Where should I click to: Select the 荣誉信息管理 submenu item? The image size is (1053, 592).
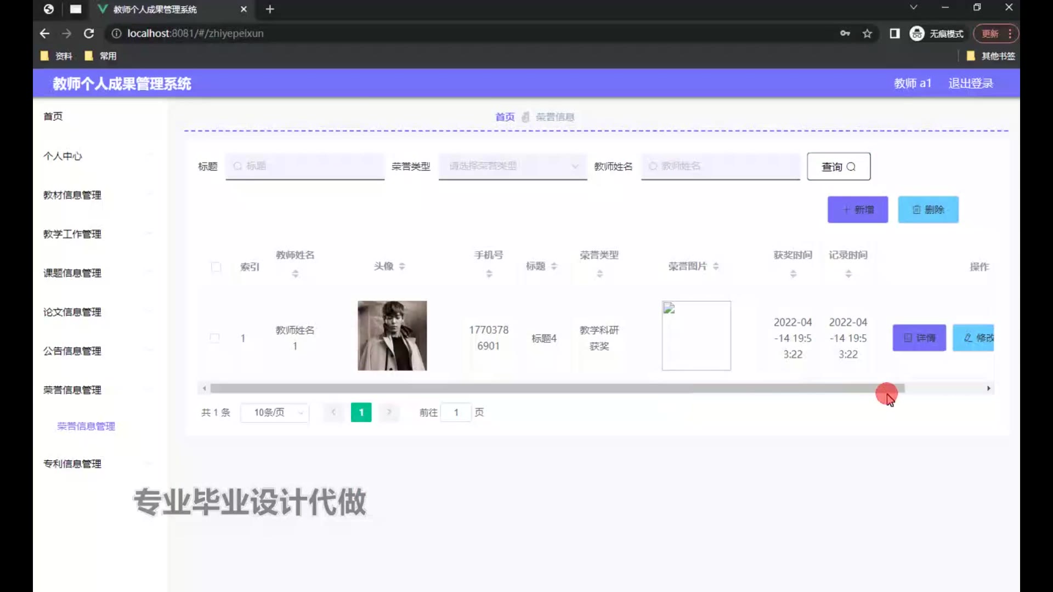tap(86, 426)
